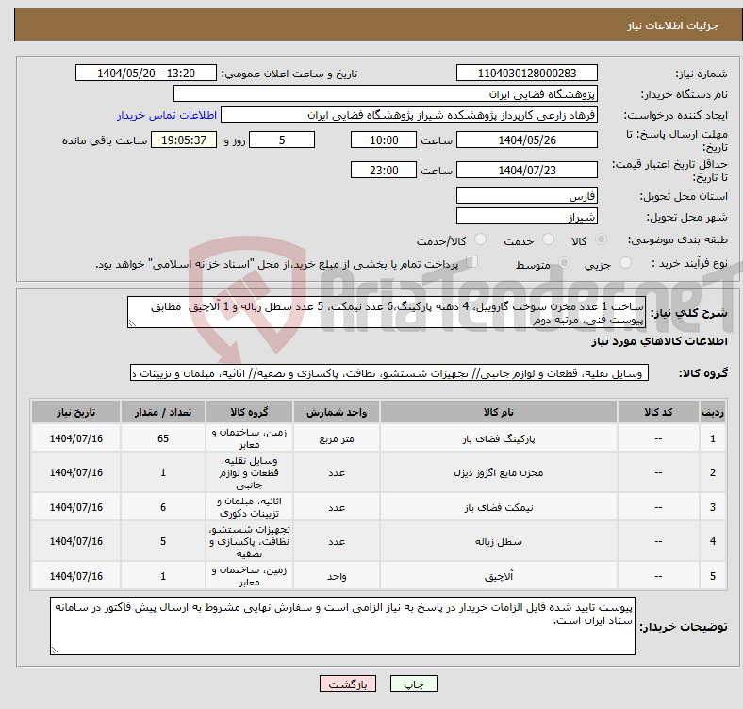Click the واحد unit cell in آلاچیق row
743x709 pixels.
[337, 576]
